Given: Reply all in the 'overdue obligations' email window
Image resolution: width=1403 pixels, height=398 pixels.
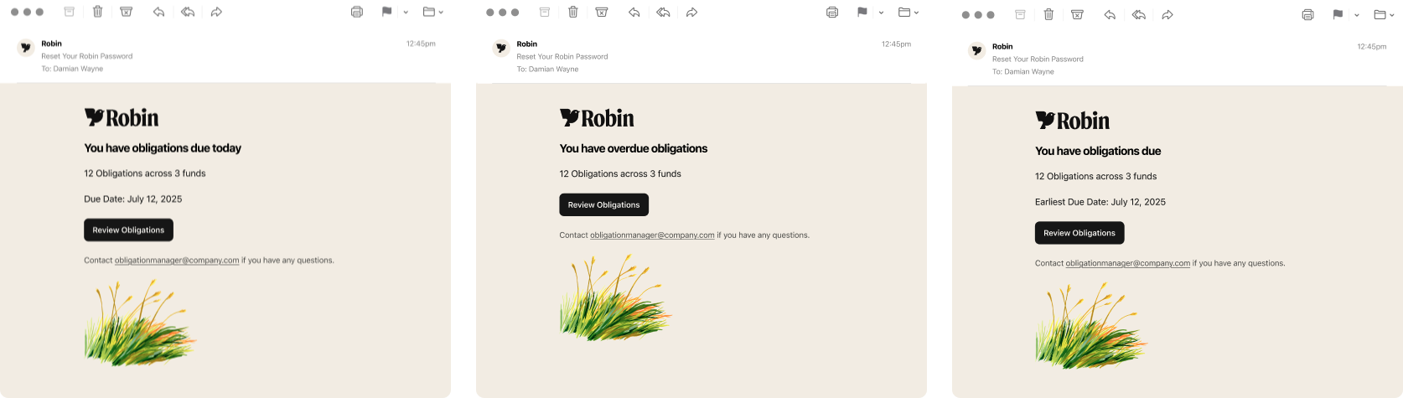Looking at the screenshot, I should [x=663, y=12].
